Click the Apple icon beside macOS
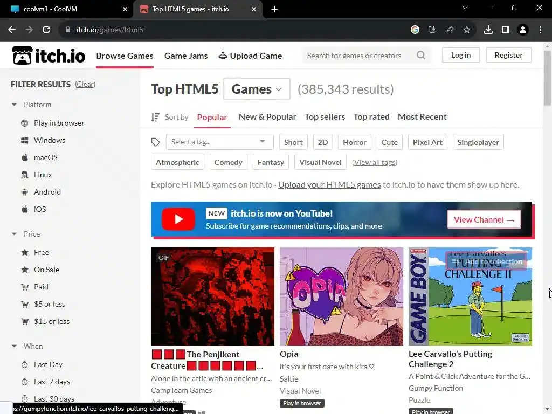Image resolution: width=552 pixels, height=414 pixels. click(x=25, y=157)
